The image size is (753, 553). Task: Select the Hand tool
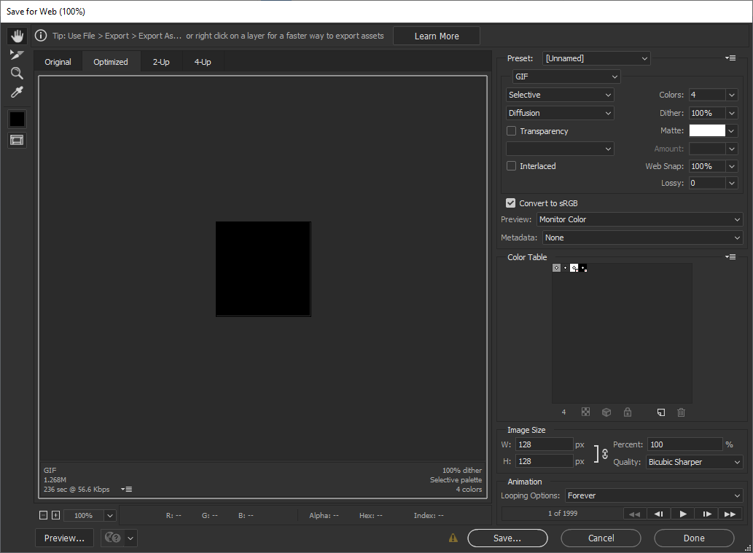(x=17, y=36)
